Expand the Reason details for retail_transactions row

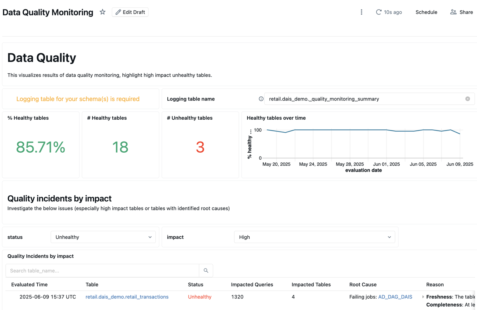click(423, 297)
